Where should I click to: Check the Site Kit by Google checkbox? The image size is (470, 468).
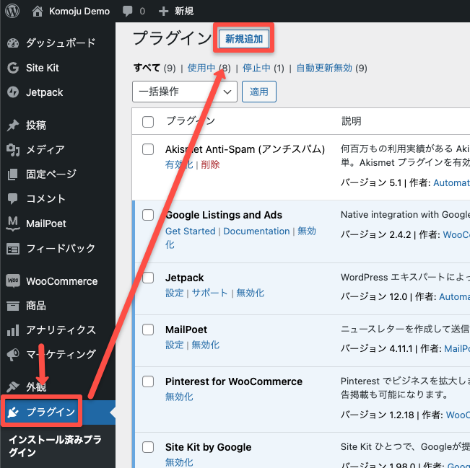click(x=148, y=447)
